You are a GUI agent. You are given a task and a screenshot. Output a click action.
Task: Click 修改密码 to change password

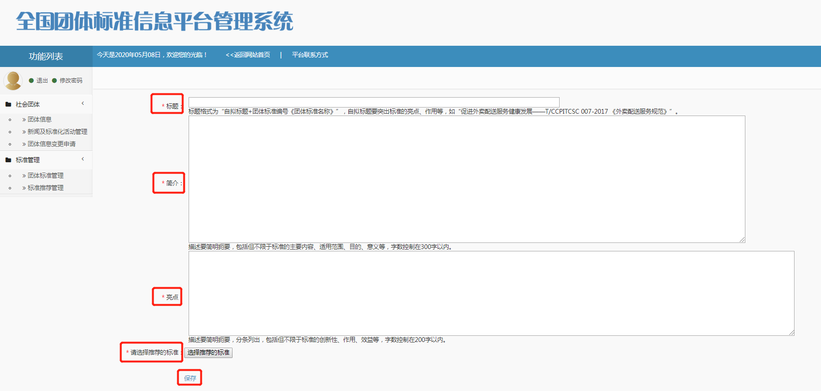[x=71, y=81]
